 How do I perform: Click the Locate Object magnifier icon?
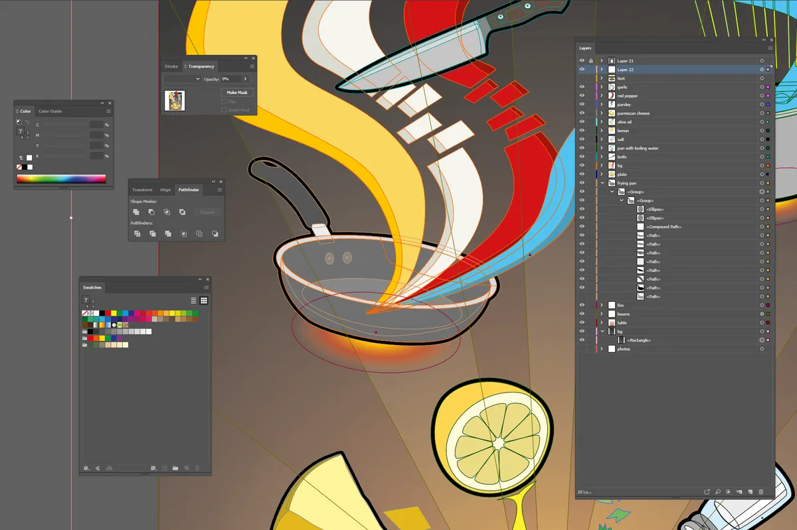point(718,492)
